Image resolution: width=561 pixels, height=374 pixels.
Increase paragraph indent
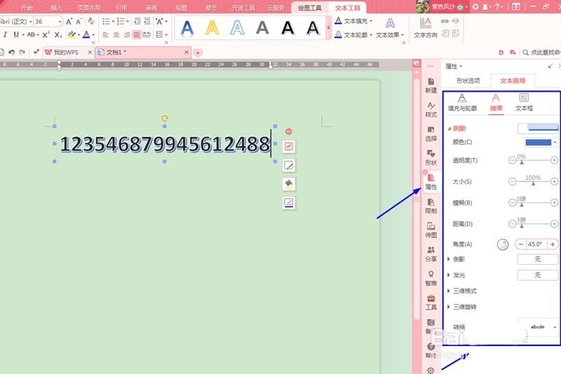point(147,22)
